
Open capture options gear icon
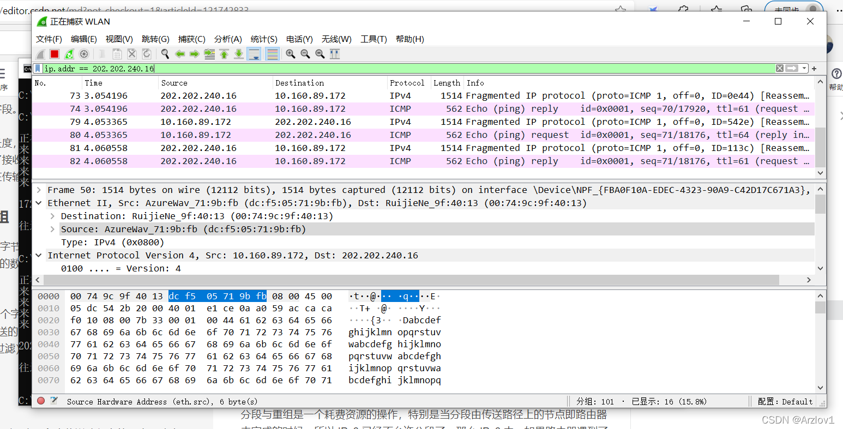84,54
